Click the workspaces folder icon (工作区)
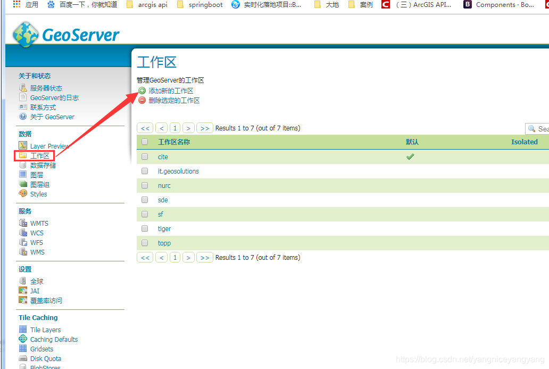The width and height of the screenshot is (549, 369). pyautogui.click(x=23, y=155)
